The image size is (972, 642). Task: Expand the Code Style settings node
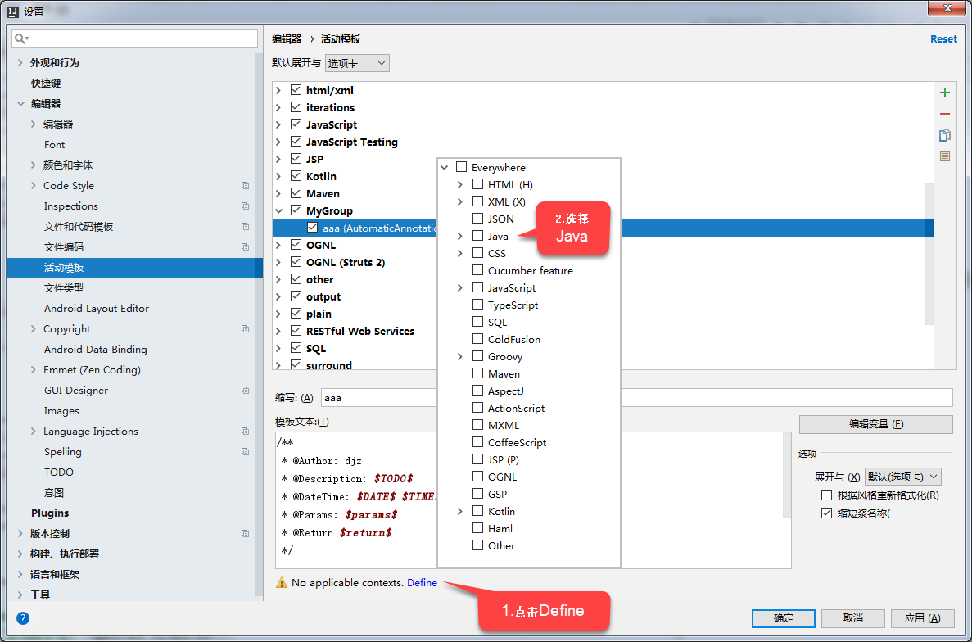pos(34,185)
